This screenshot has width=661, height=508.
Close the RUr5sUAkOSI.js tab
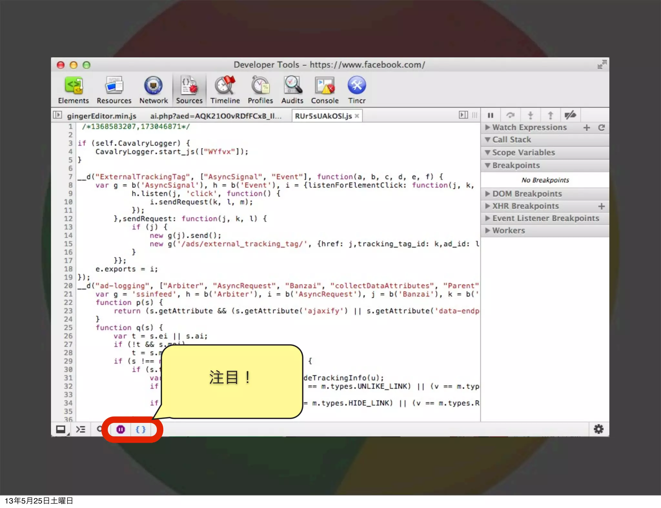pos(357,116)
